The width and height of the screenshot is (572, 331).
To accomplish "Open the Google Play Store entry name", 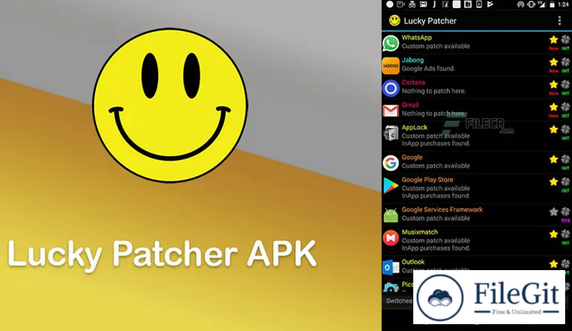I will (428, 180).
